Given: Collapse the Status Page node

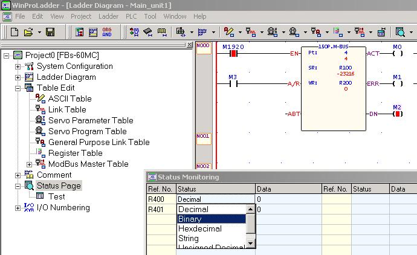Looking at the screenshot, I should 18,186.
